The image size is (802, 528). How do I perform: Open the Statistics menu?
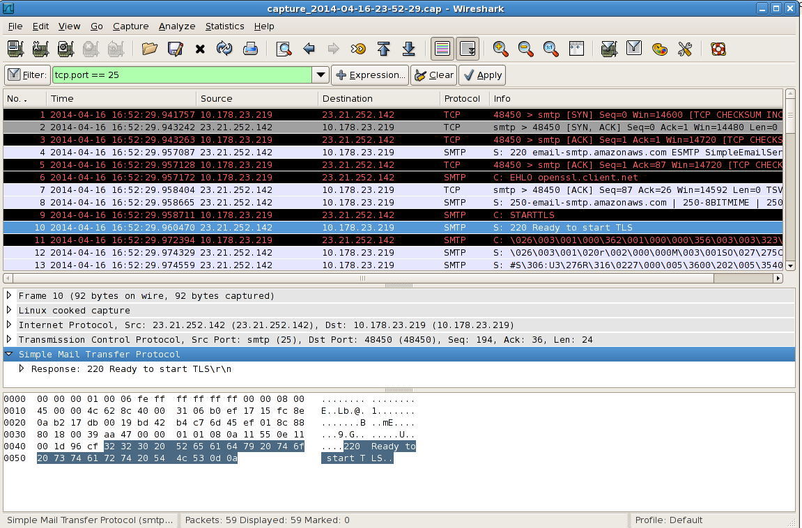[224, 26]
